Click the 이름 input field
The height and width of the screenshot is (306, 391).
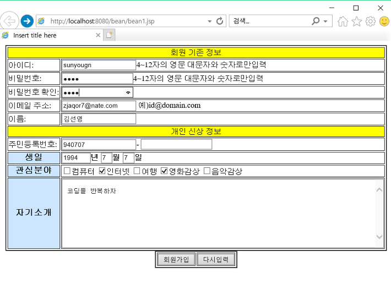click(x=99, y=119)
